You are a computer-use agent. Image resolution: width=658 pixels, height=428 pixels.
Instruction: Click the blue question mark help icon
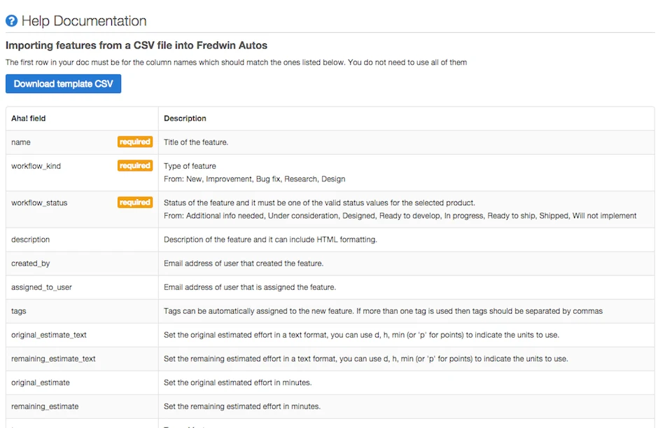click(11, 20)
